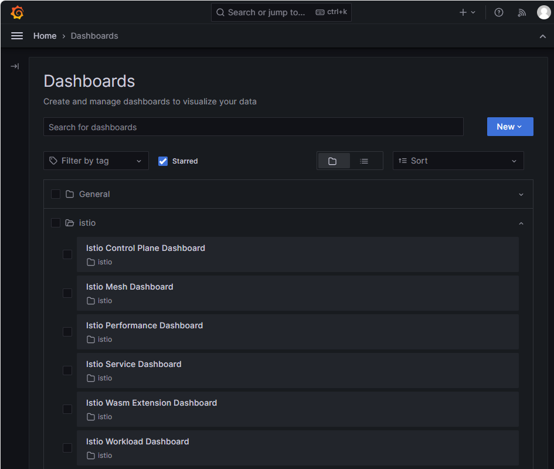Collapse the istio folder chevron
The image size is (554, 469).
click(521, 223)
